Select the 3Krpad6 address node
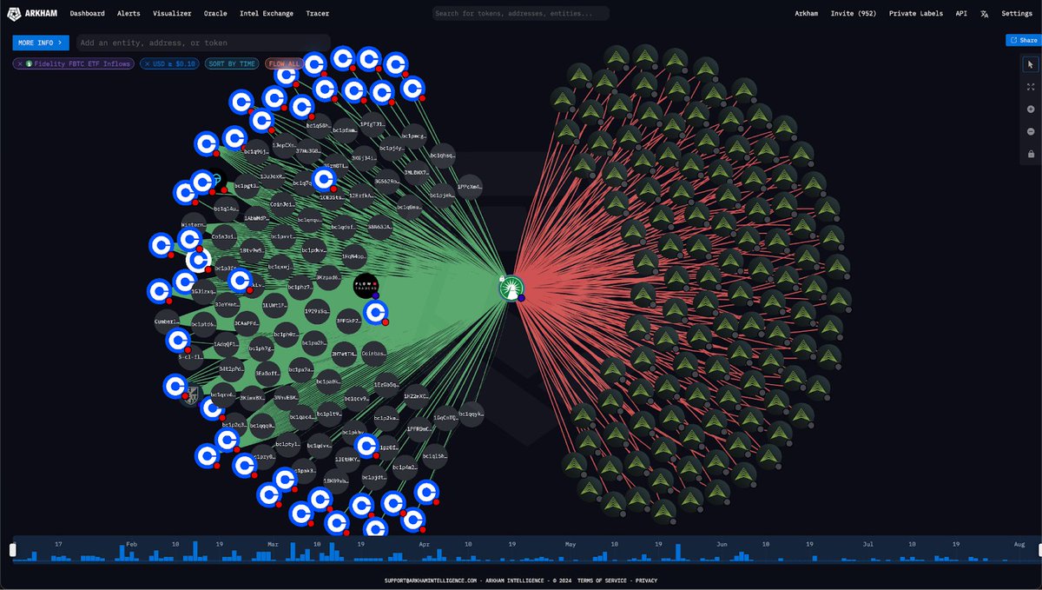Screen dimensions: 1042x590 pyautogui.click(x=329, y=278)
